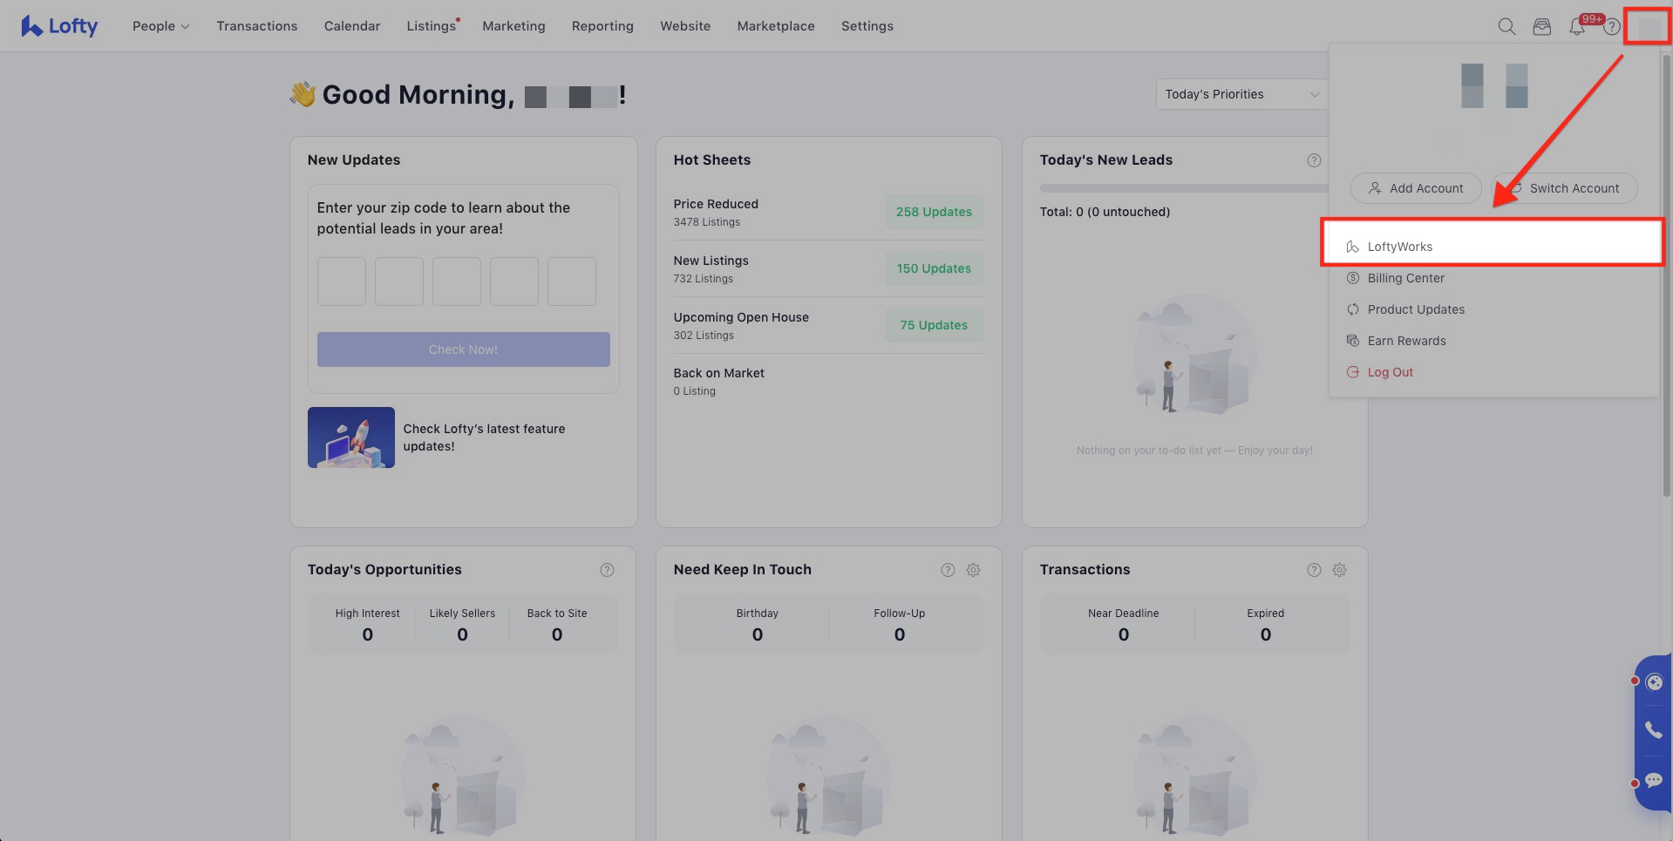The width and height of the screenshot is (1673, 841).
Task: Click the search magnifier icon
Action: [1506, 26]
